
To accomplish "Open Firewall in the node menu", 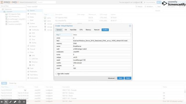I will (x=32, y=49).
